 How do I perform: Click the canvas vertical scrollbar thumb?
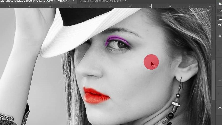tap(213, 80)
